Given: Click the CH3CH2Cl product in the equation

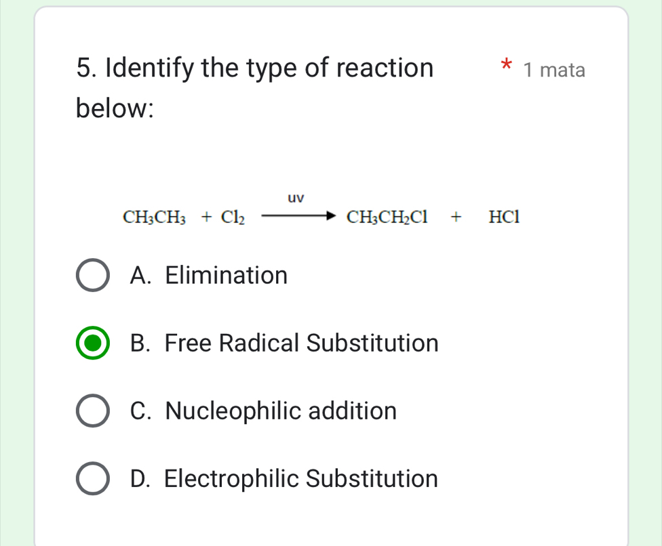Looking at the screenshot, I should pos(388,217).
